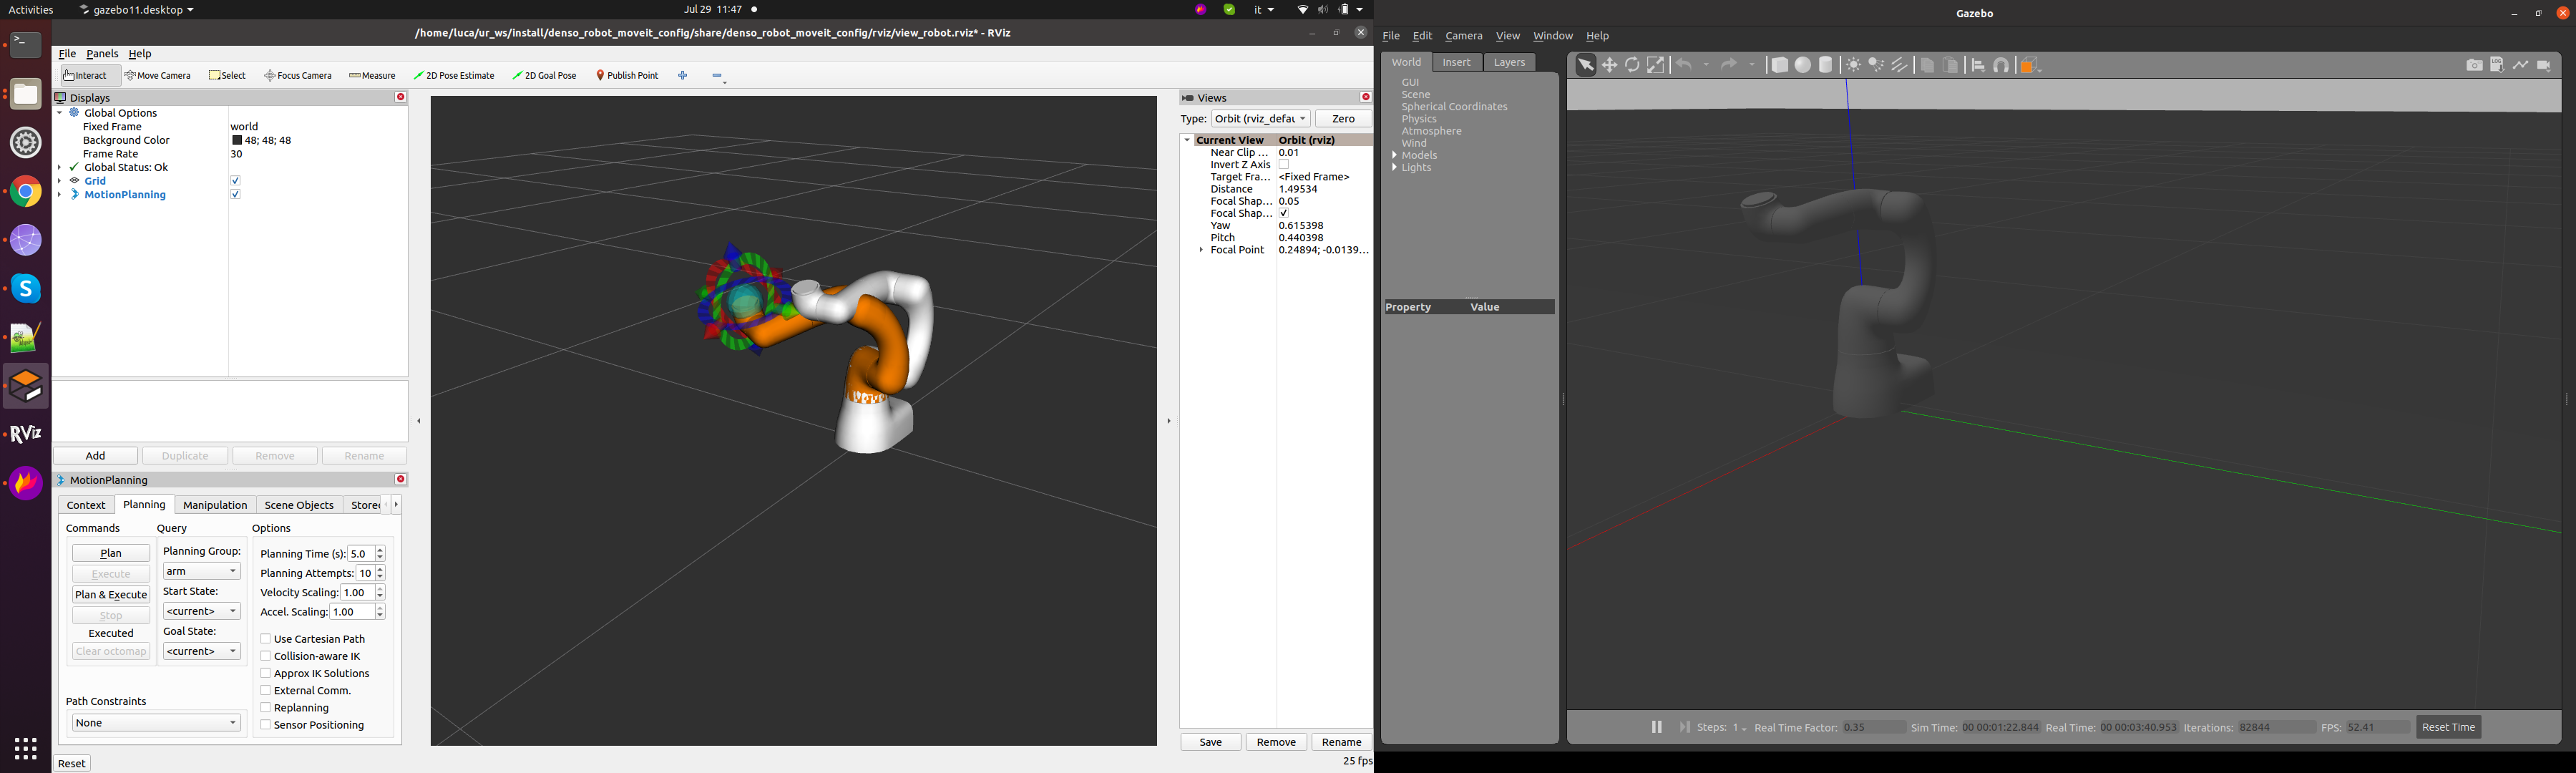Enable Collision-aware IK checkbox
The width and height of the screenshot is (2576, 773).
[266, 656]
